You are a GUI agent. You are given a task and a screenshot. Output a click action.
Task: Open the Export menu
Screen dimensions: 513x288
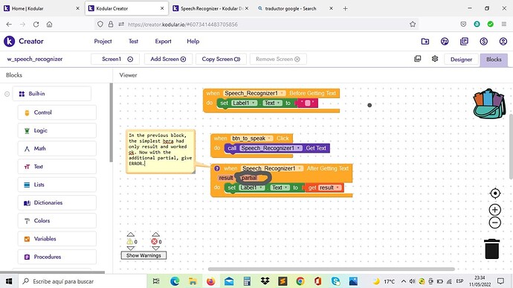(x=163, y=41)
